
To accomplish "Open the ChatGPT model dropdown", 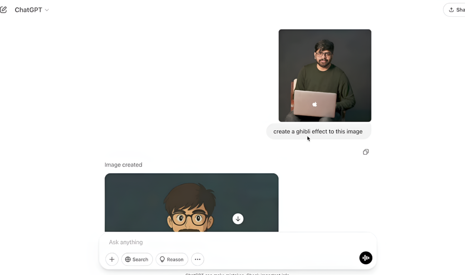I will pos(32,10).
